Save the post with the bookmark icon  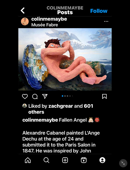pos(105,96)
